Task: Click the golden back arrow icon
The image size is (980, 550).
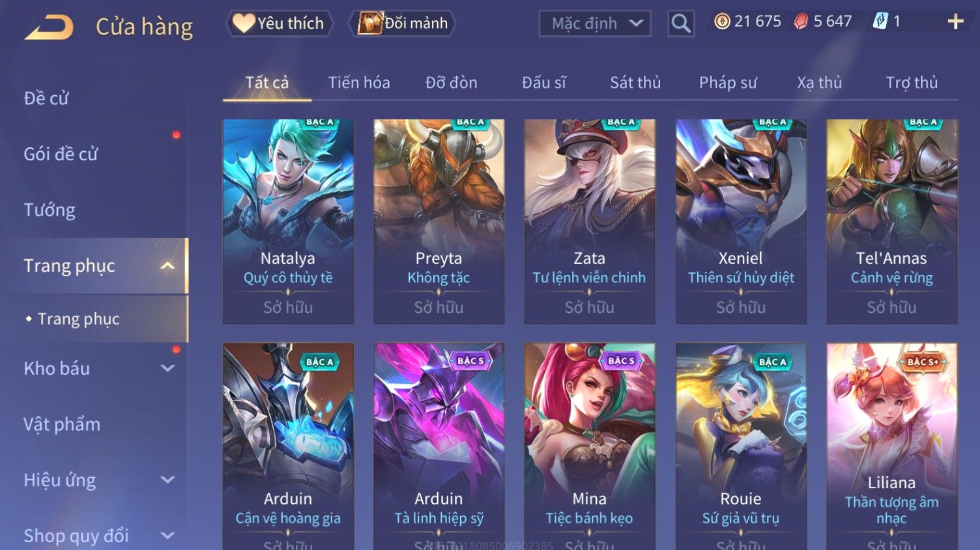Action: click(x=50, y=27)
